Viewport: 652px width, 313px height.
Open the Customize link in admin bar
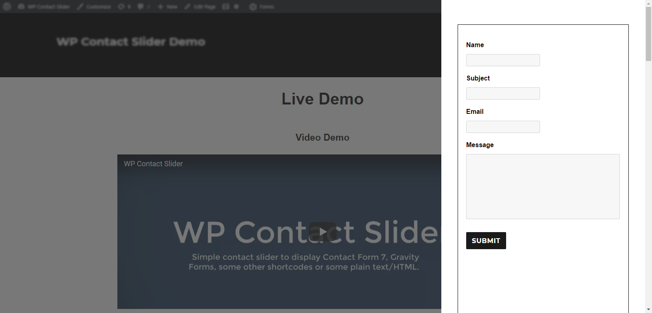tap(94, 7)
